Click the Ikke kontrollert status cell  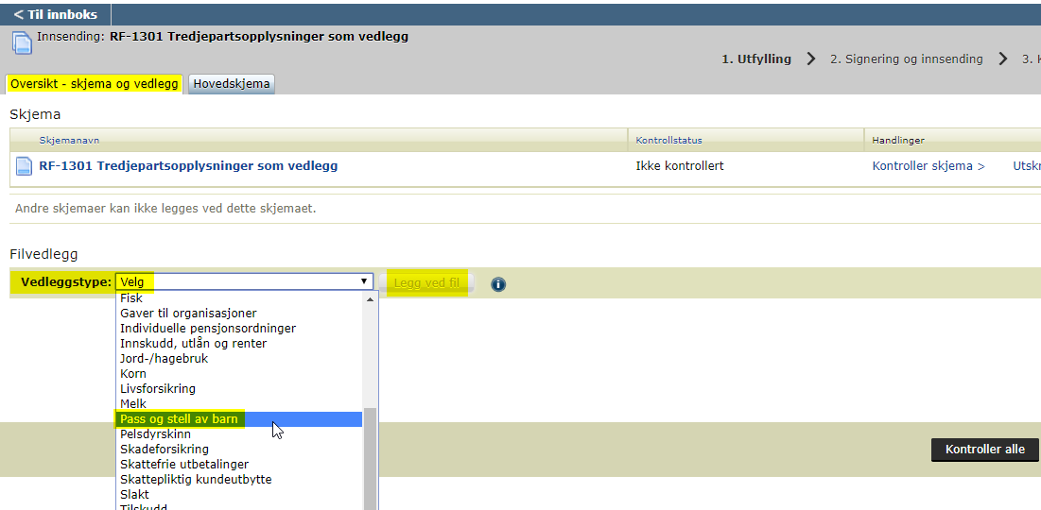680,166
